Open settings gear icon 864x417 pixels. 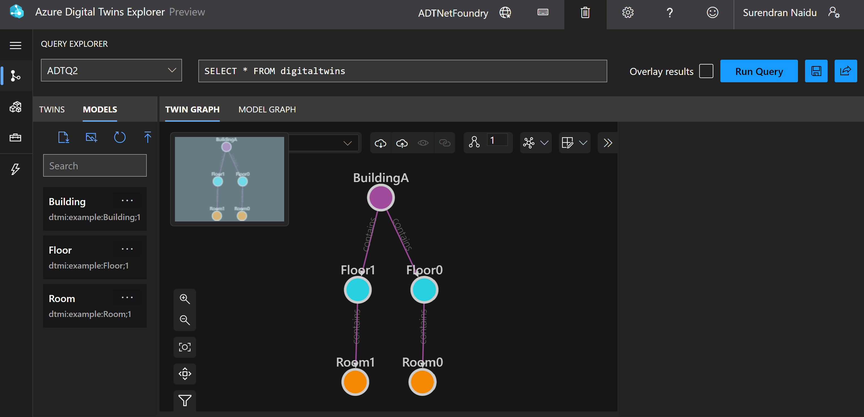coord(628,13)
